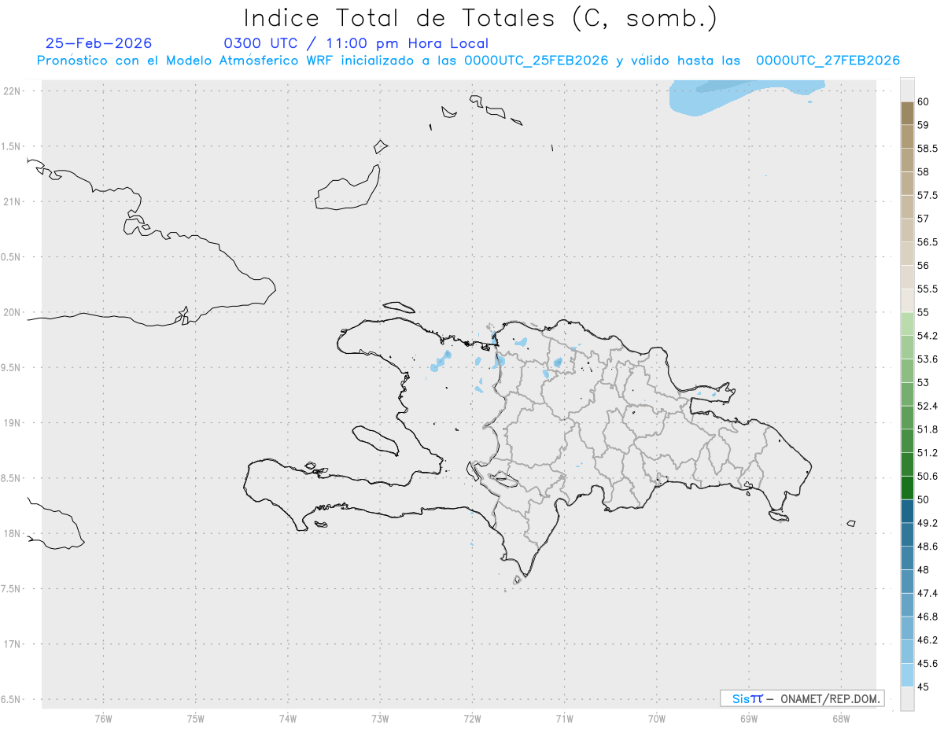Viewport: 944px width, 729px height.
Task: Click "0300 UTC / 11:00 pm Hora Local"
Action: (356, 44)
